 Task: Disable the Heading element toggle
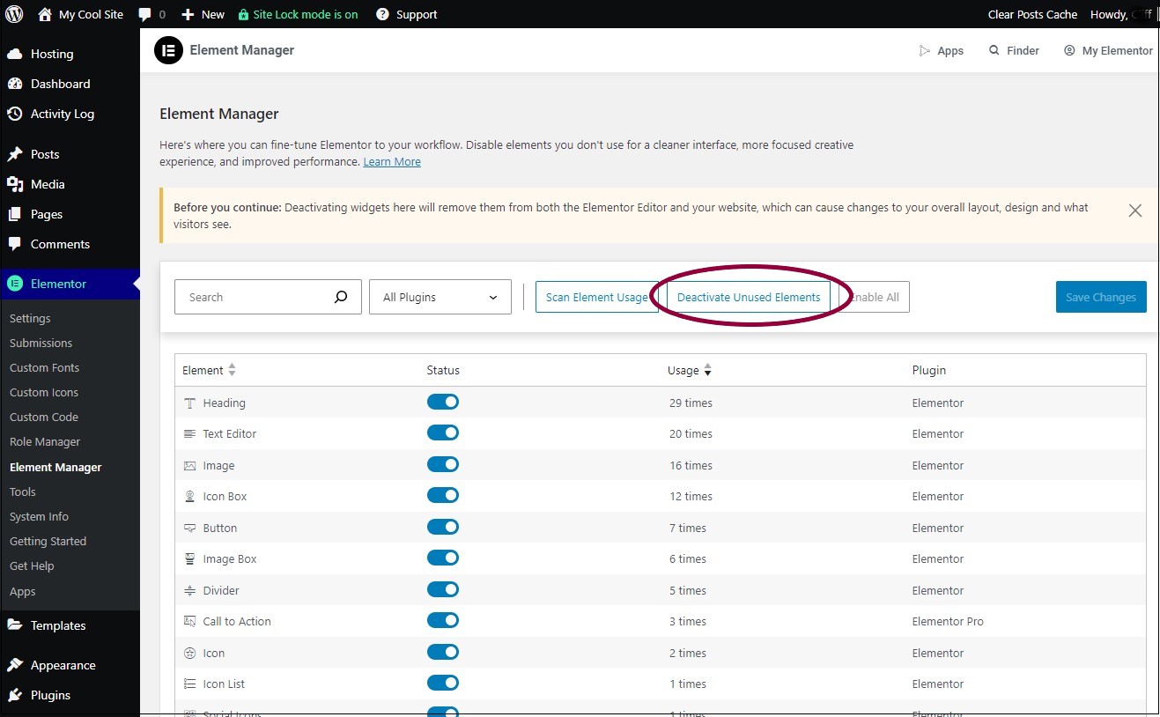coord(443,402)
